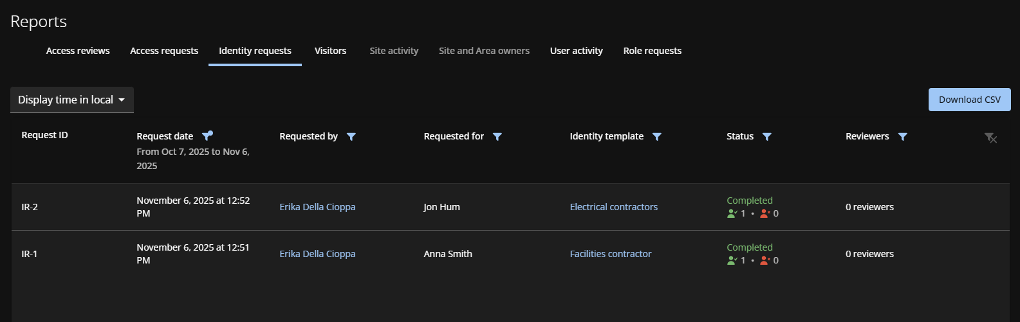Open the Facilities contractor template link
Viewport: 1020px width, 322px height.
[x=610, y=254]
